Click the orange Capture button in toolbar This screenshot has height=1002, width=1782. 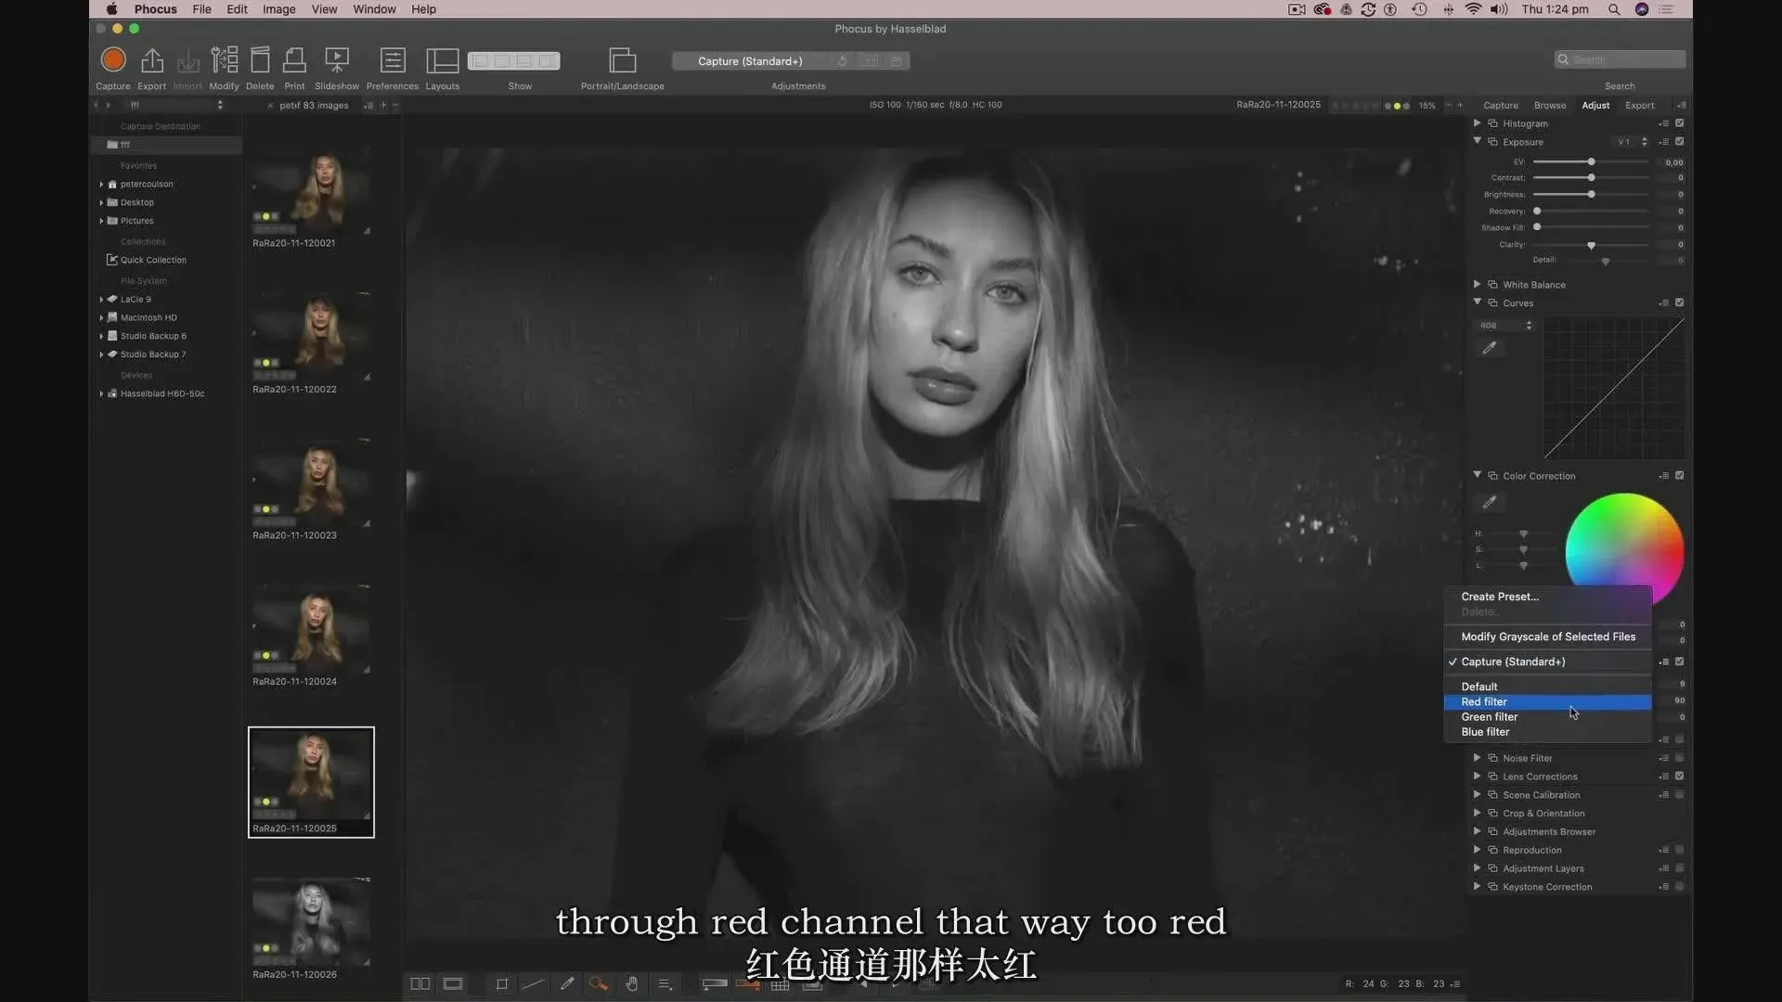pyautogui.click(x=113, y=60)
